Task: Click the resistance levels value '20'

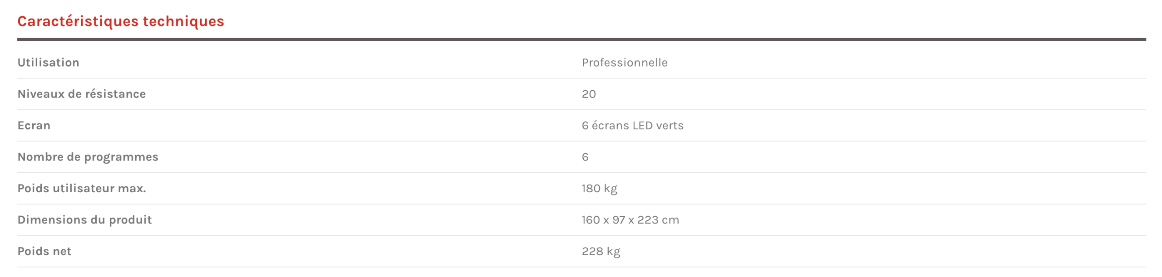Action: point(589,94)
